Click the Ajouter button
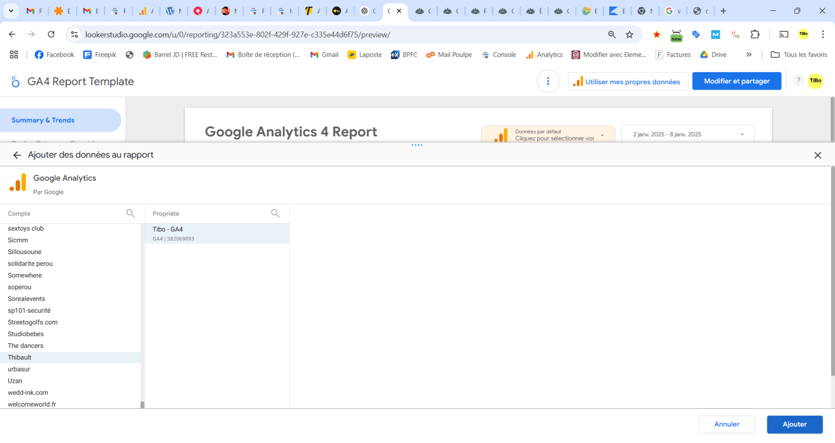Screen dimensions: 835x443 click(795, 425)
